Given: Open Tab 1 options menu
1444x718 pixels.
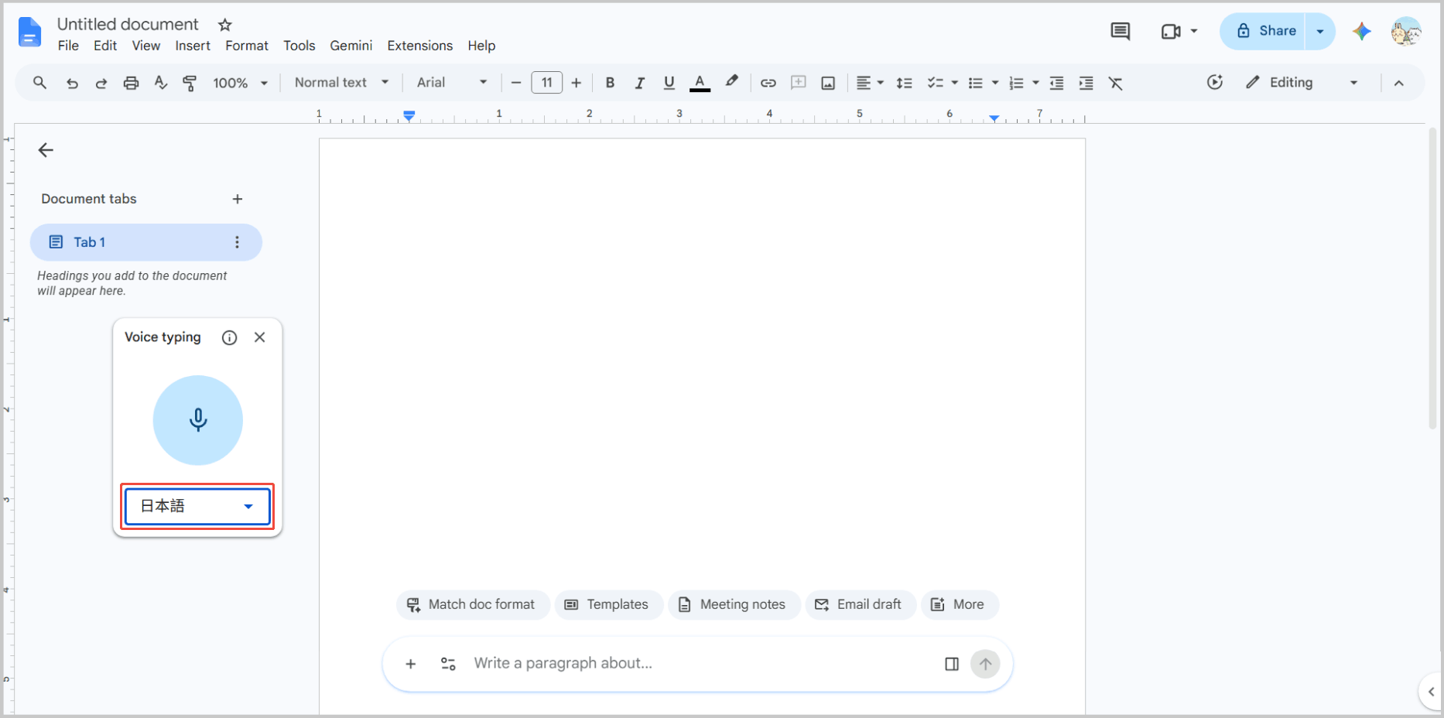Looking at the screenshot, I should [x=237, y=242].
